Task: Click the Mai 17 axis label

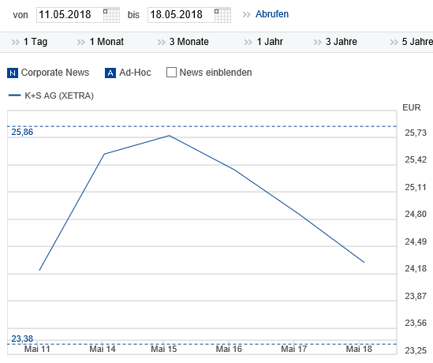Action: point(294,349)
